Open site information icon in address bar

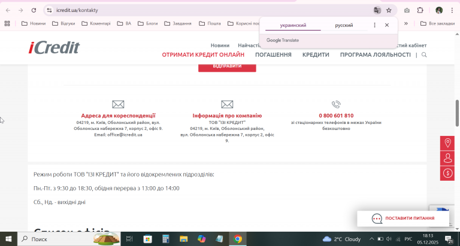(49, 10)
